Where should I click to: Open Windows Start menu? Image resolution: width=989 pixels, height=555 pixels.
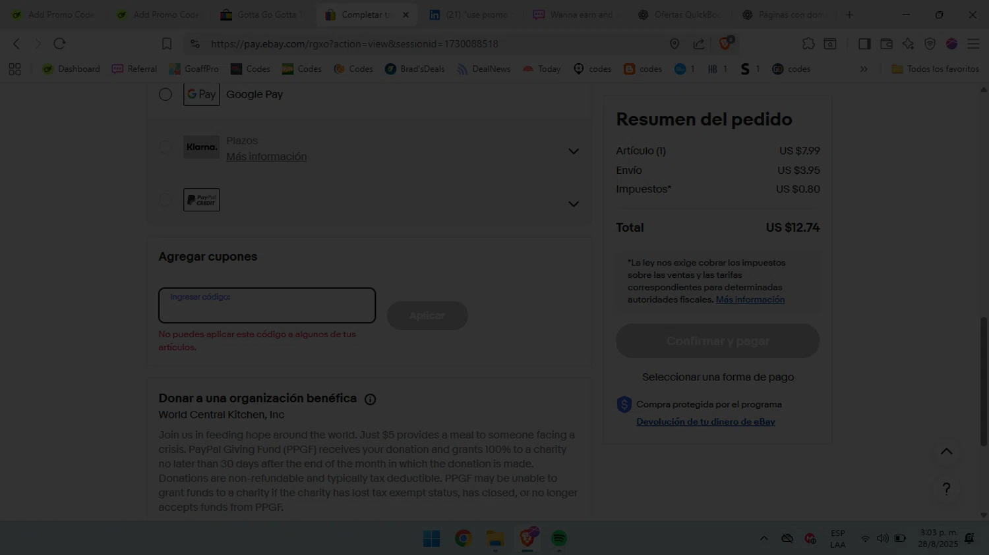(x=432, y=539)
